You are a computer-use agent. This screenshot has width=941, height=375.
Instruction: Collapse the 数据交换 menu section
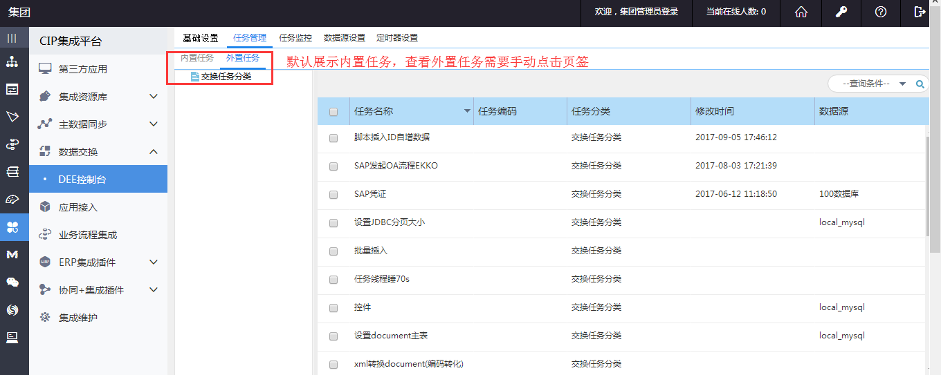[154, 152]
